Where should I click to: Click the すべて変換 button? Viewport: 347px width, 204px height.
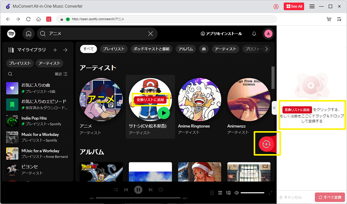(330, 197)
